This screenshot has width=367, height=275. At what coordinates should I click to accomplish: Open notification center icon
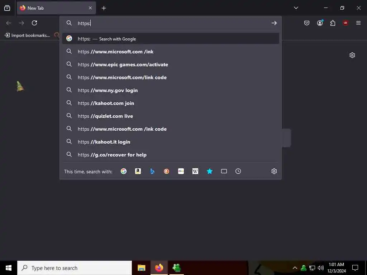tap(355, 268)
